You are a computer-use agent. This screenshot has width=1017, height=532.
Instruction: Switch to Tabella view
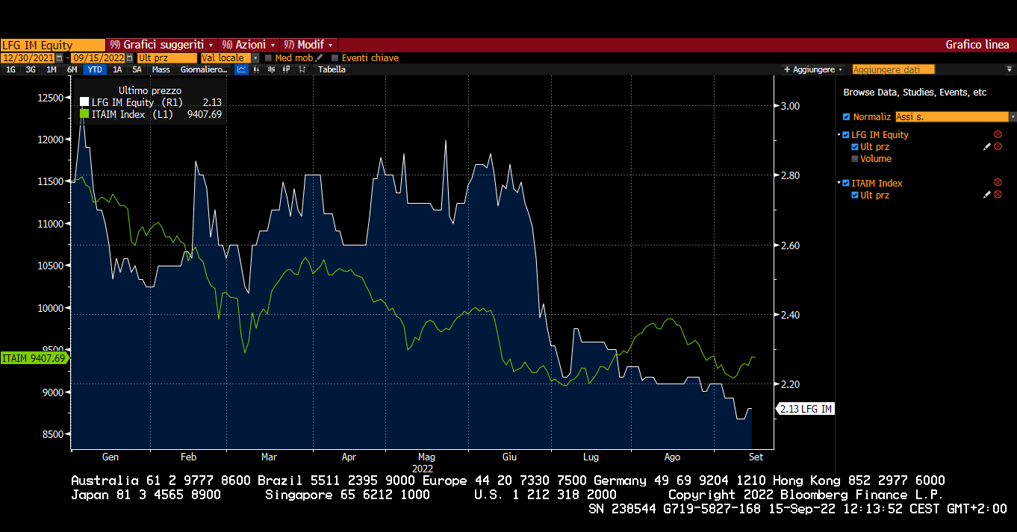tap(332, 69)
